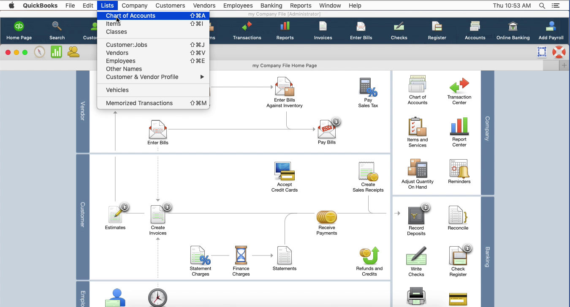Click the compass icon below toolbar
Screen dimensions: 570x307
click(40, 52)
